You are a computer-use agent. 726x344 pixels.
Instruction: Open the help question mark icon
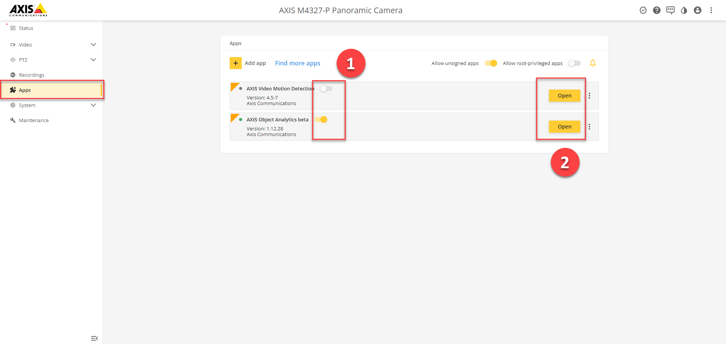click(657, 10)
